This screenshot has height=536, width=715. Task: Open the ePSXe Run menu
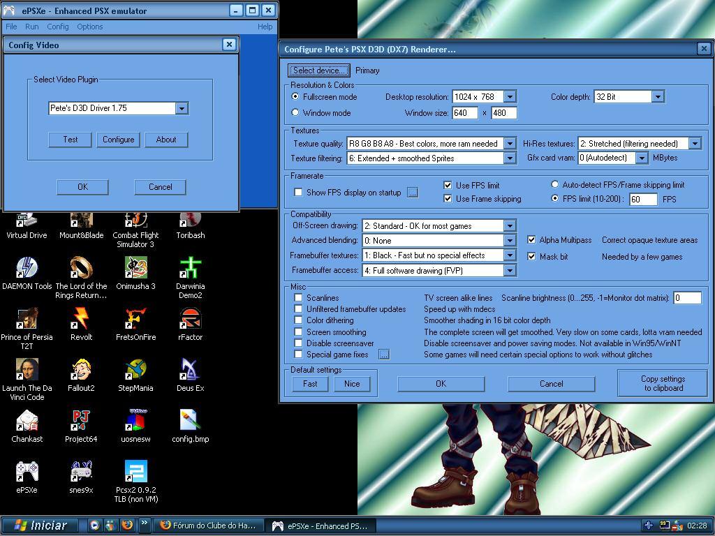tap(32, 27)
